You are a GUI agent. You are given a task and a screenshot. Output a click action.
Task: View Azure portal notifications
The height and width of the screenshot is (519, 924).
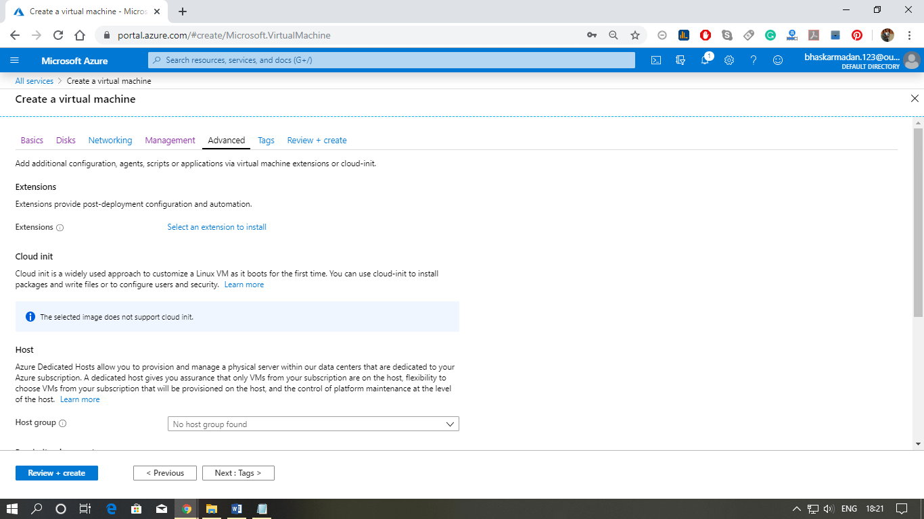tap(705, 59)
